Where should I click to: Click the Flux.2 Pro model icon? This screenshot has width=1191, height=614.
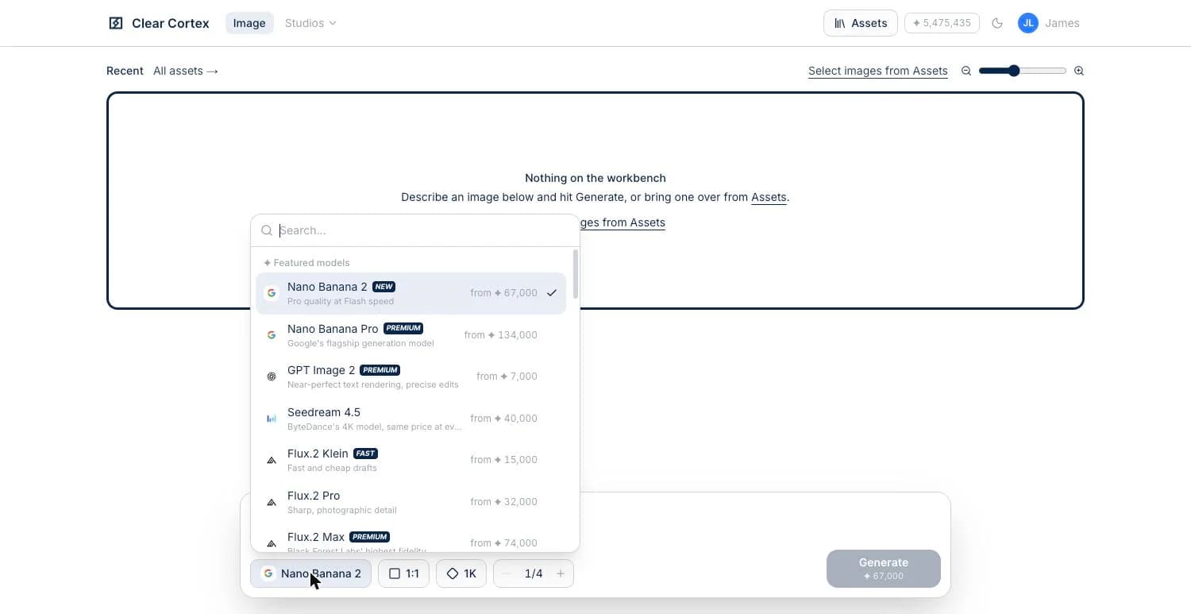pos(272,502)
